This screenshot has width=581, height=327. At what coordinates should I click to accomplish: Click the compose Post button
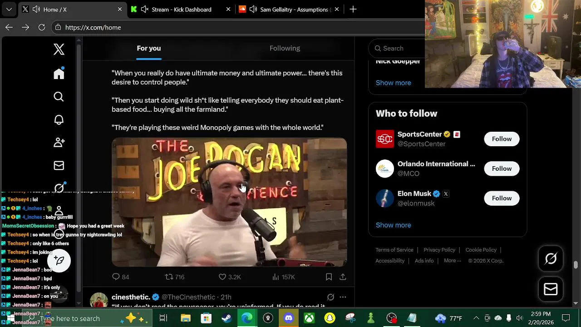59,260
